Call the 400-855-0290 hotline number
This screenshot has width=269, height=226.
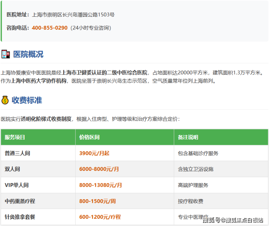[x=49, y=28]
